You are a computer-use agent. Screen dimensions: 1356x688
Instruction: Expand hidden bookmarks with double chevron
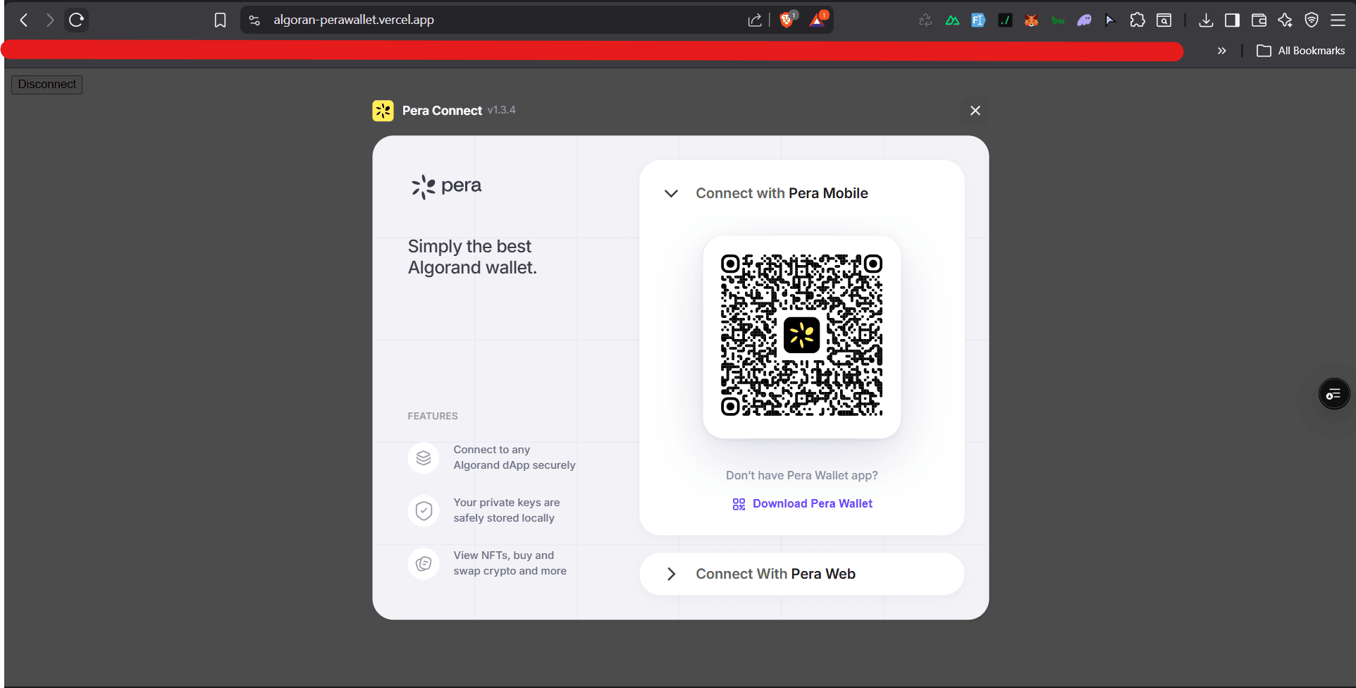1221,51
